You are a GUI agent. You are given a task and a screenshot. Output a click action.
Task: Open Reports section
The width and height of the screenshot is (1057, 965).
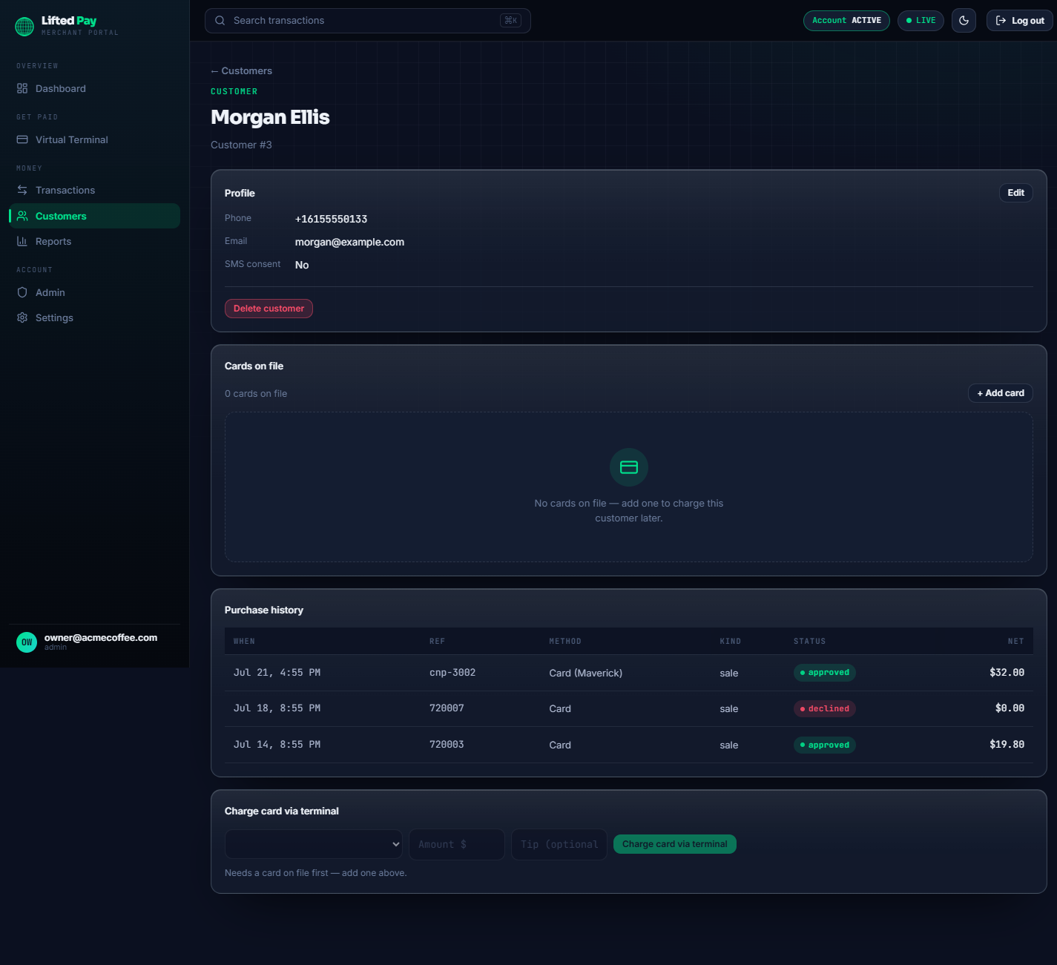[95, 241]
